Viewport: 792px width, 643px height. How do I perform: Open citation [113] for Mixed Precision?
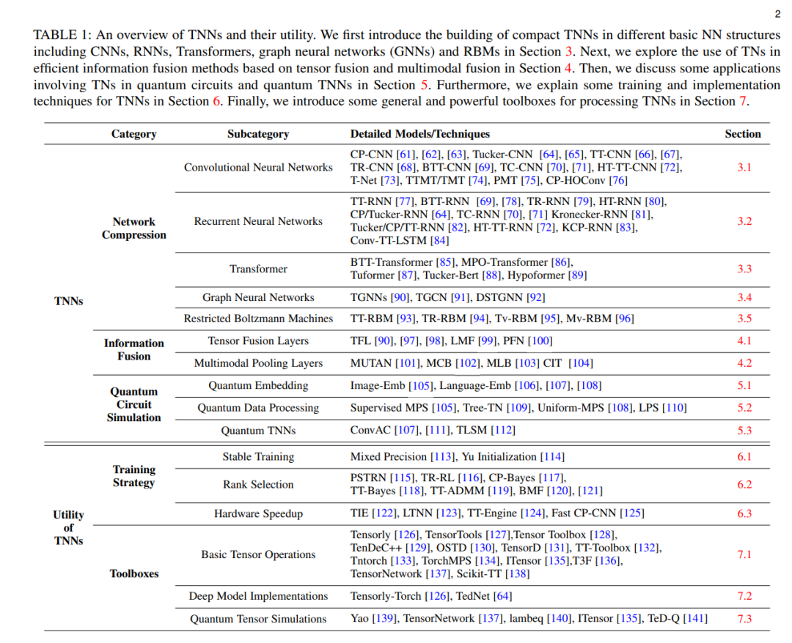tap(443, 457)
